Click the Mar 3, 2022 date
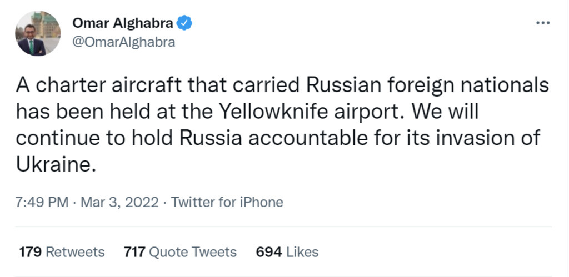Viewport: 569px width, 277px height. tap(119, 202)
